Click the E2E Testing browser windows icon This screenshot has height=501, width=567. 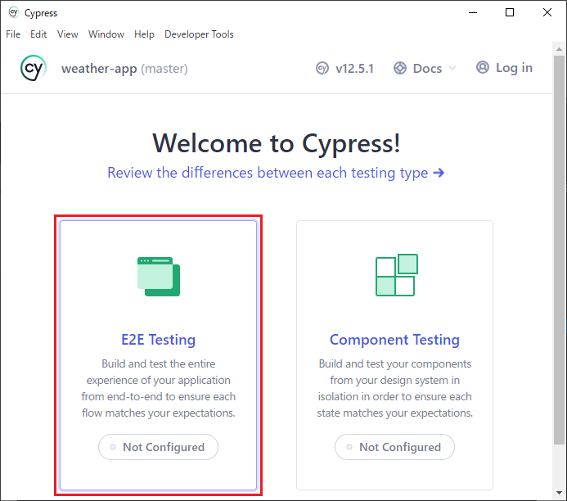point(159,277)
